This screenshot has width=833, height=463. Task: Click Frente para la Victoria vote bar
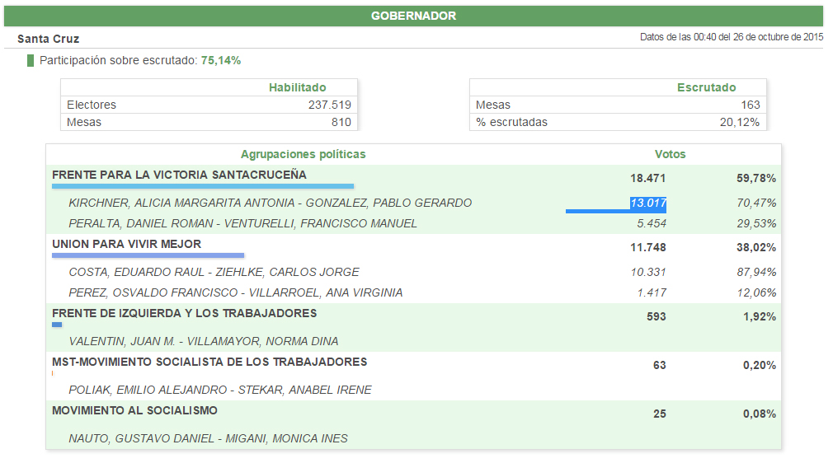203,186
